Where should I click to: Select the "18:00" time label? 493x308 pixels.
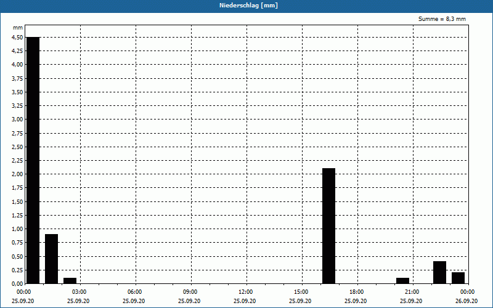356,292
